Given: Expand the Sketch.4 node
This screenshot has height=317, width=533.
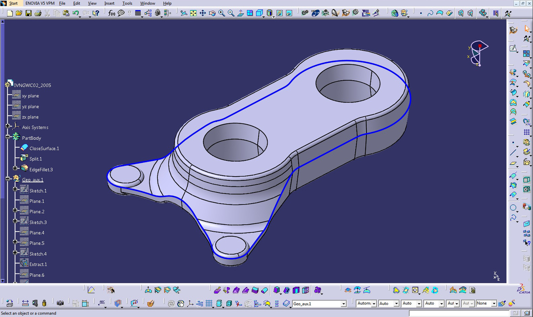Looking at the screenshot, I should coord(15,252).
